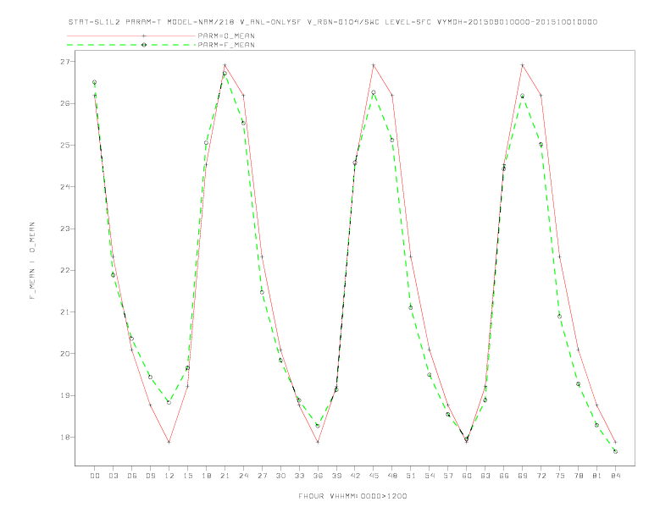
Task: Click x-axis tick label 69
Action: pos(523,476)
